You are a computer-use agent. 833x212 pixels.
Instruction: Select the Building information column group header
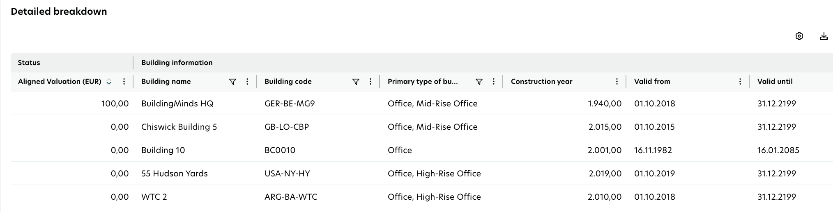point(177,63)
